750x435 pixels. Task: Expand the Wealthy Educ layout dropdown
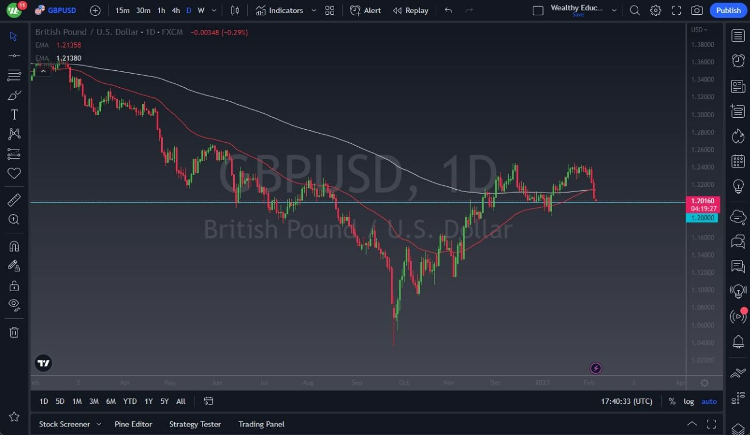[614, 9]
